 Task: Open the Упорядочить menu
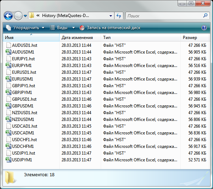[x=26, y=28]
